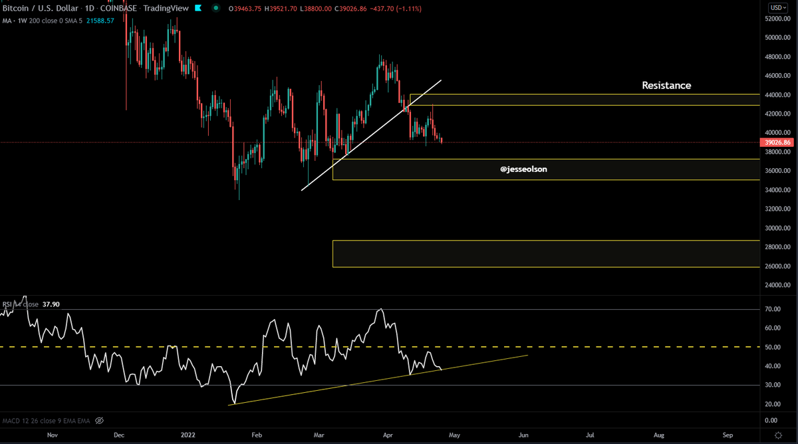Click the cyan flag icon beside the chart title
The width and height of the screenshot is (798, 444).
click(199, 8)
